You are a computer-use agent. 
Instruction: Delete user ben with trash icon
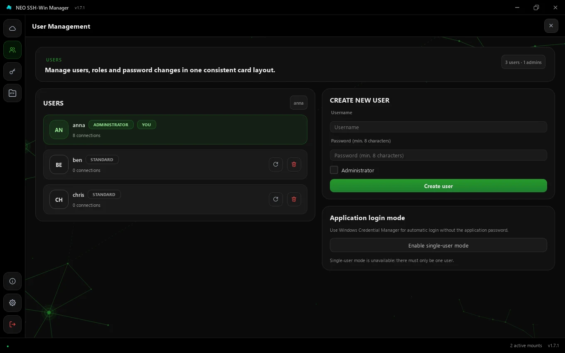point(294,164)
